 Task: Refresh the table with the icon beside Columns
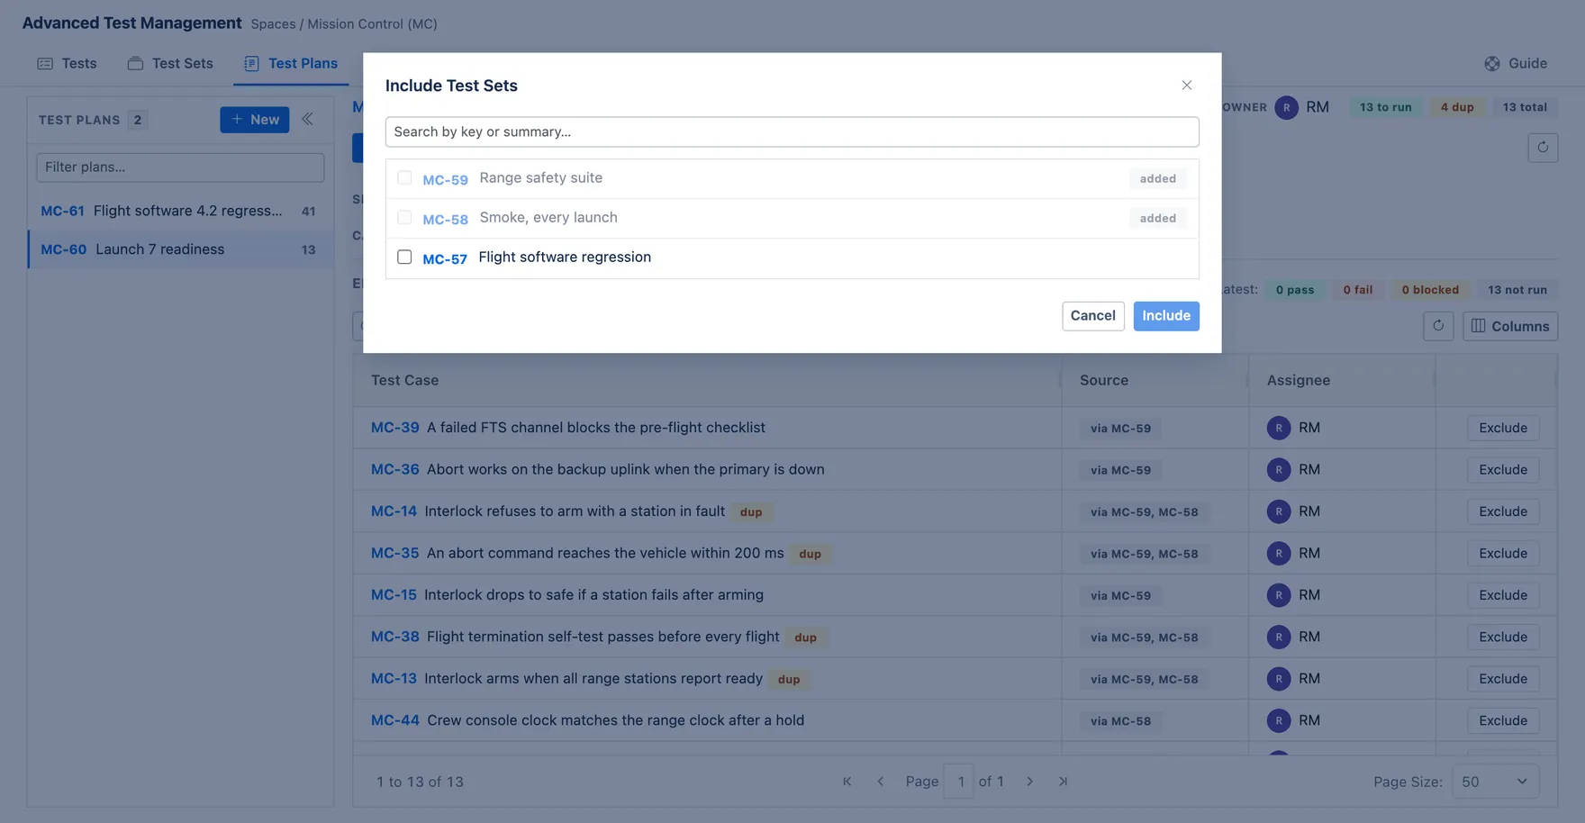[x=1438, y=326]
